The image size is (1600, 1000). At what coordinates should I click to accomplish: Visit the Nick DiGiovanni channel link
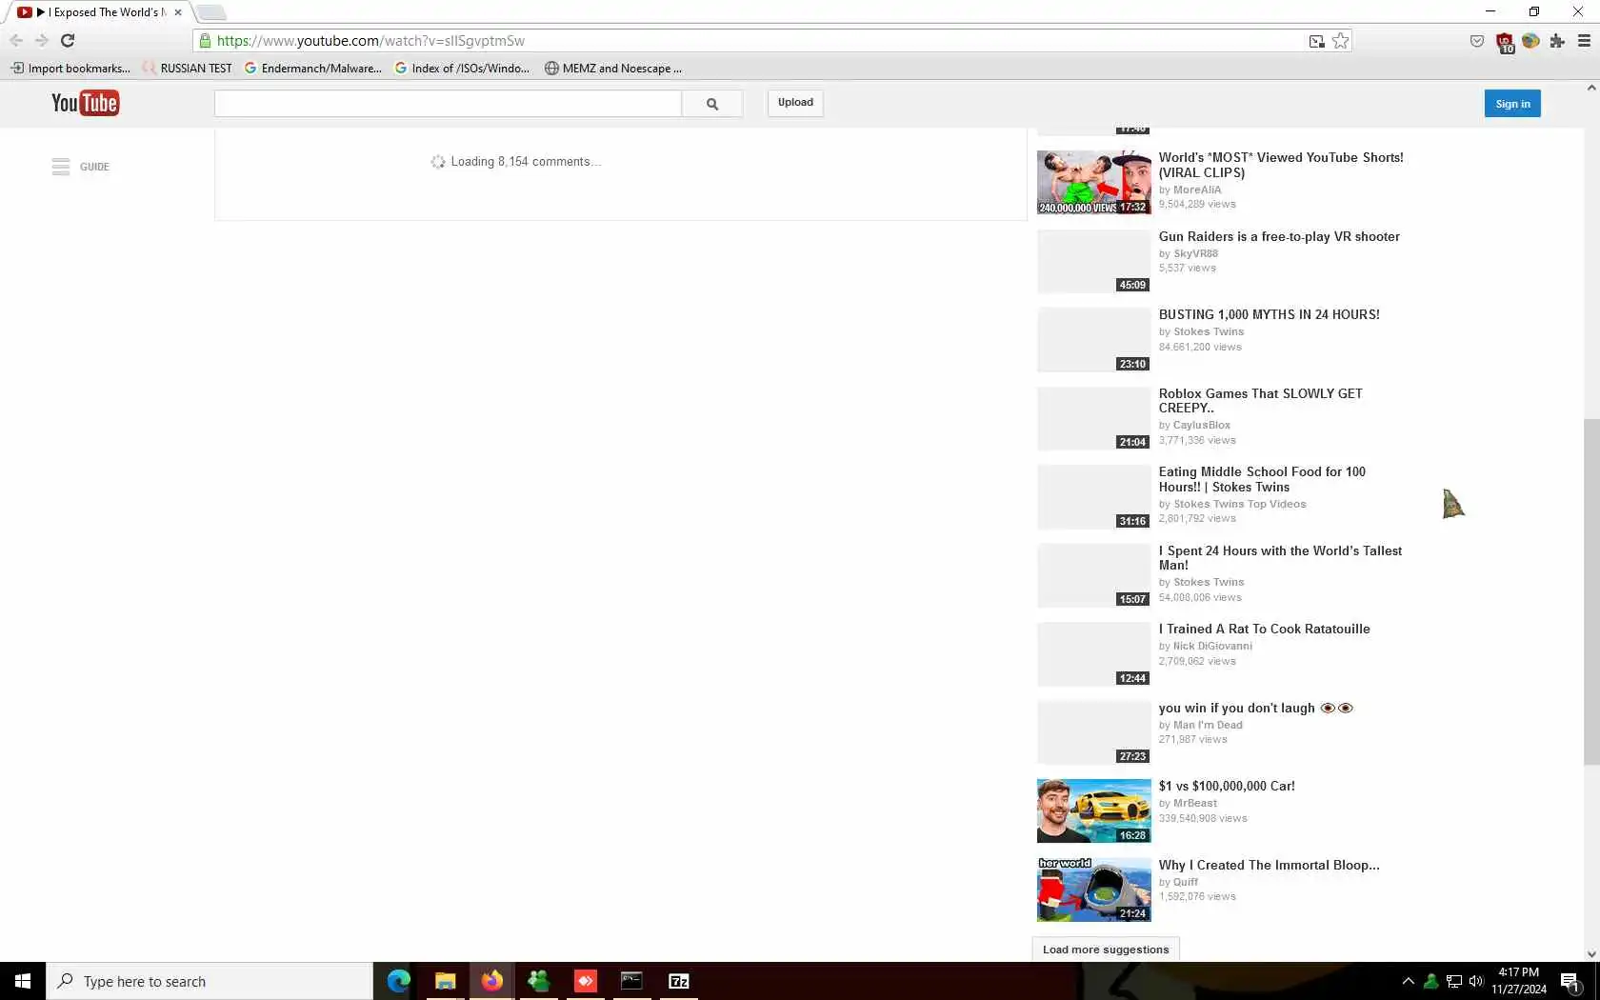pos(1212,647)
